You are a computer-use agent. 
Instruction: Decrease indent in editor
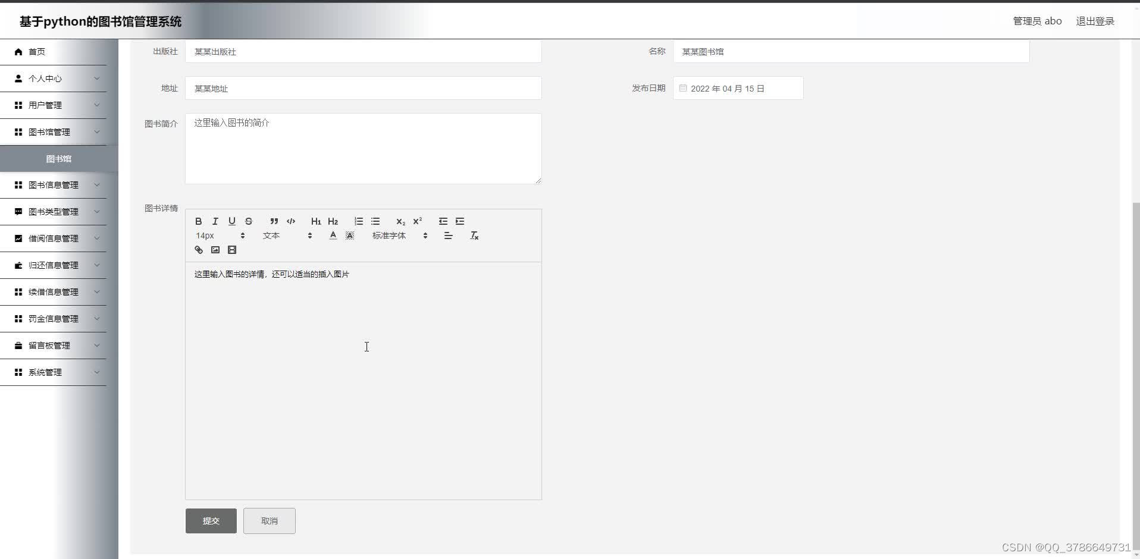(443, 221)
